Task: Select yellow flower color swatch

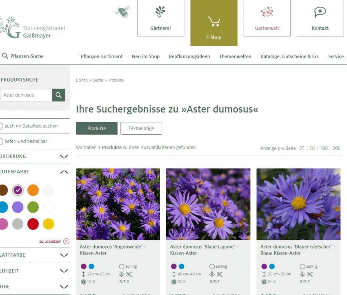Action: [x=49, y=224]
